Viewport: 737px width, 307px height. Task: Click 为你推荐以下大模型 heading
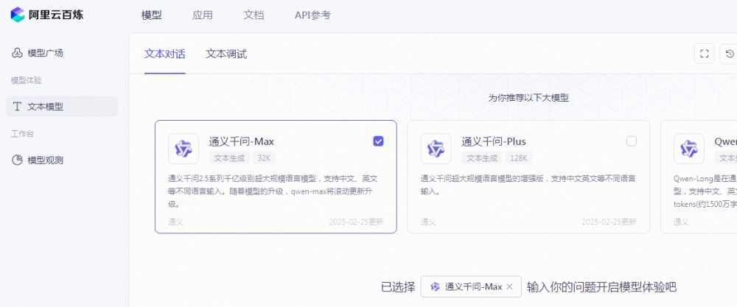point(528,98)
